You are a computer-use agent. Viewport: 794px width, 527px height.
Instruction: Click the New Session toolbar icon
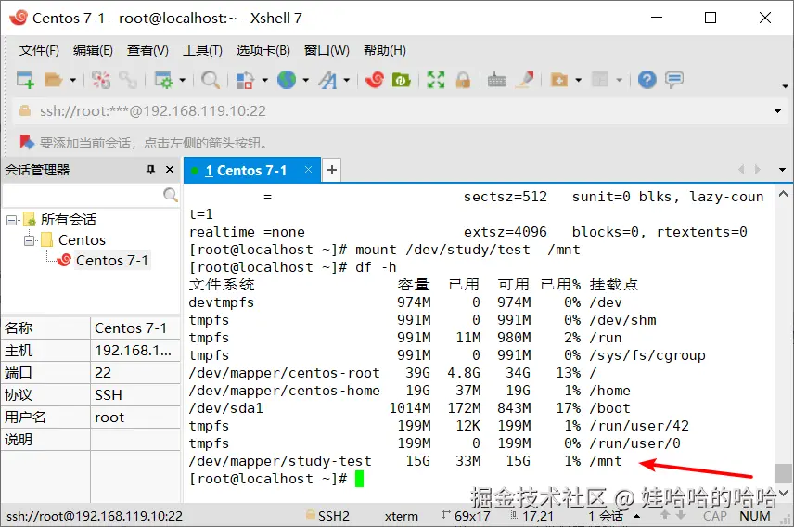pos(25,80)
